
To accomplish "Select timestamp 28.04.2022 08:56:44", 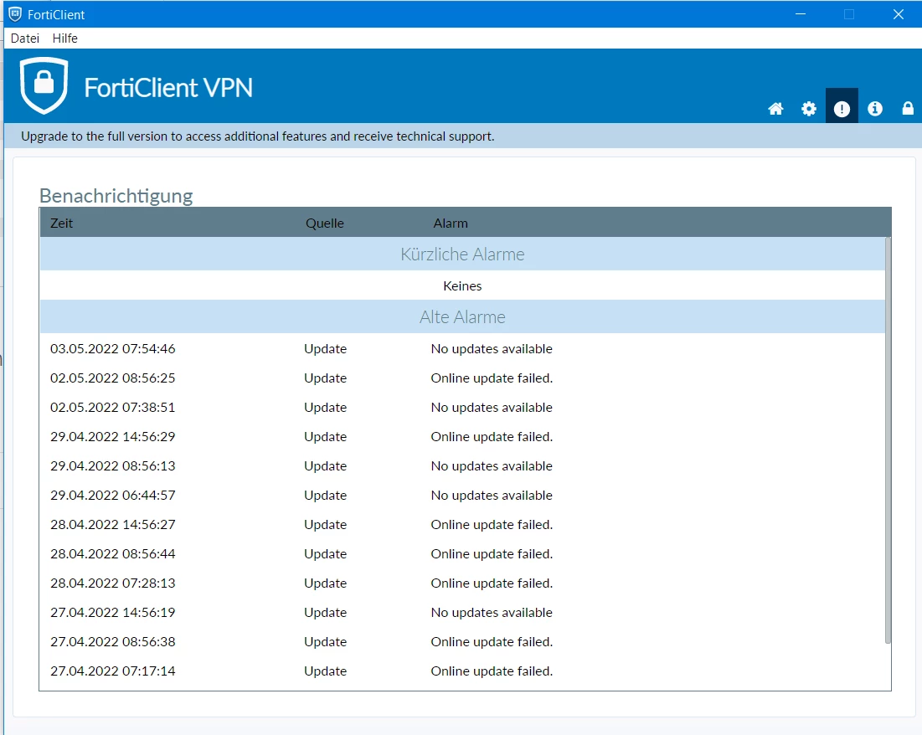I will click(x=113, y=554).
